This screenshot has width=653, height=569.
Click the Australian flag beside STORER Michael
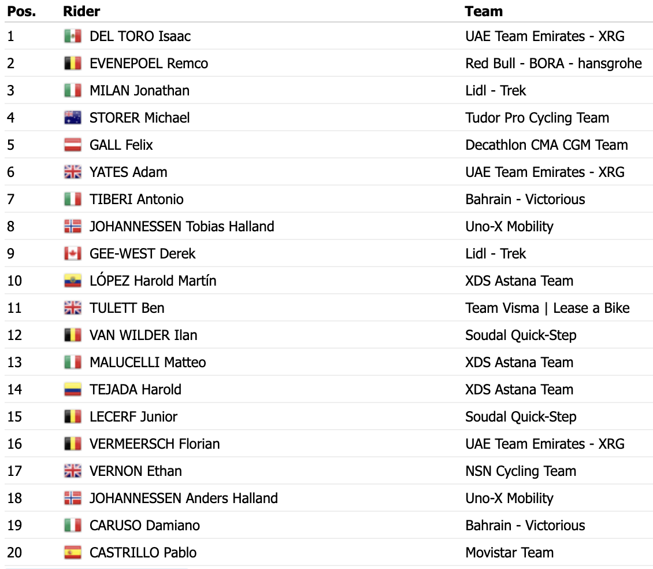[x=72, y=118]
